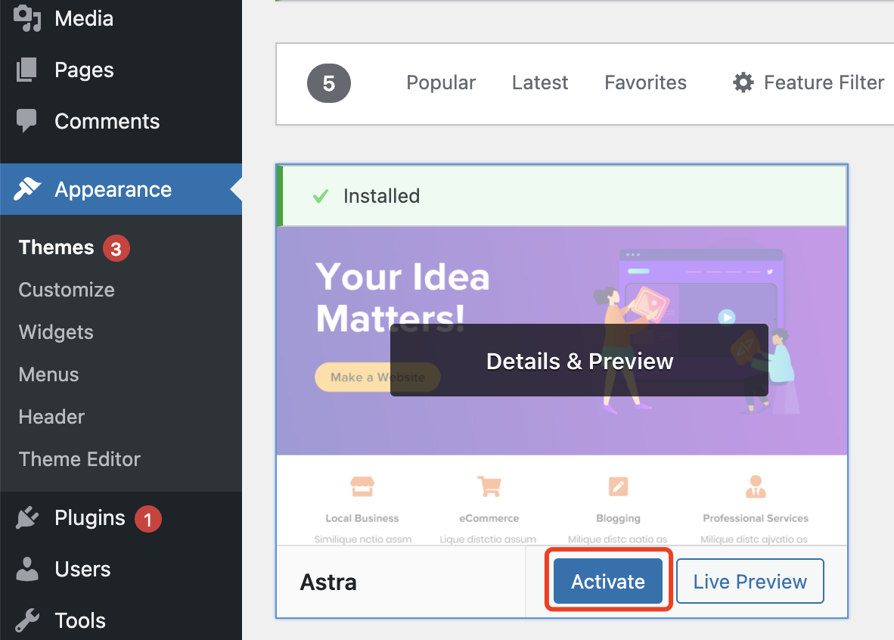894x640 pixels.
Task: Switch to the Favorites tab
Action: point(645,82)
